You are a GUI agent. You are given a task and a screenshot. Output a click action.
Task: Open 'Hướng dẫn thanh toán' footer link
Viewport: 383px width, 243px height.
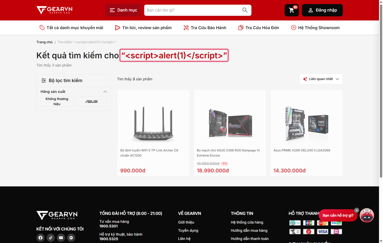[250, 239]
